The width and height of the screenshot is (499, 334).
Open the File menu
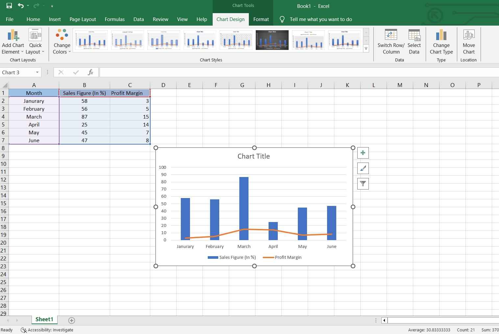(10, 19)
